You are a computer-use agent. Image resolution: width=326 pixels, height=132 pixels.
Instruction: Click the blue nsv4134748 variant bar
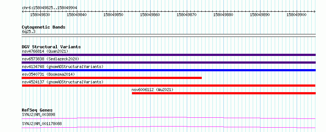pos(168,70)
